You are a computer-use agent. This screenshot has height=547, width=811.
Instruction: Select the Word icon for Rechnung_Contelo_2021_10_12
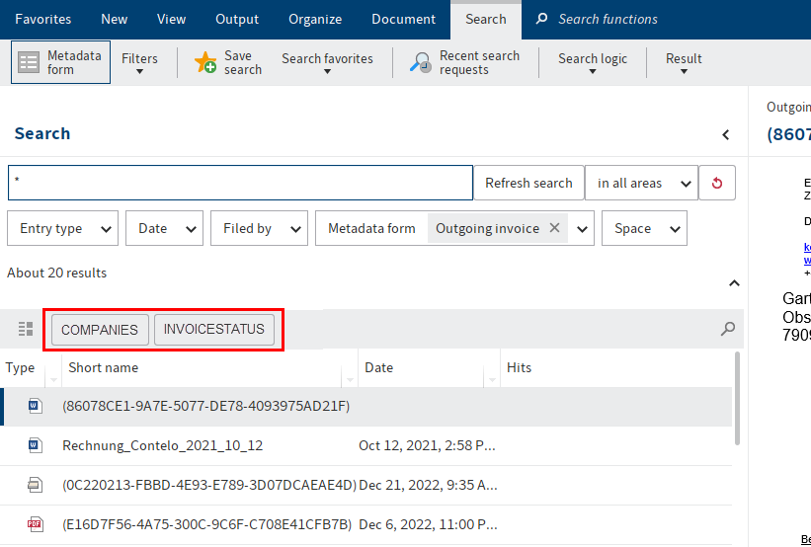pyautogui.click(x=35, y=445)
